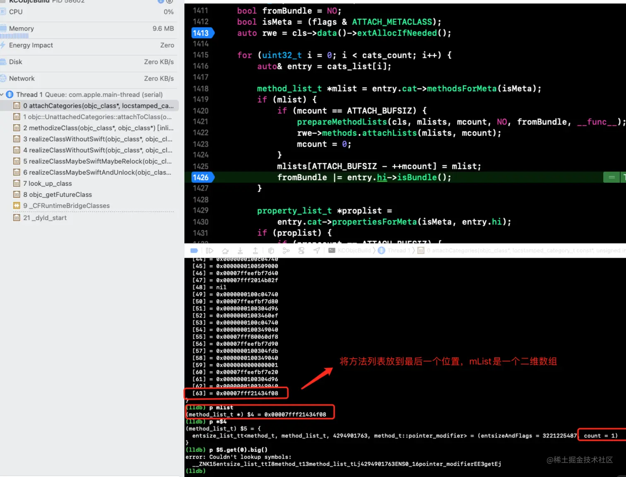Click console entry [48] = nil
Screen dimensions: 626x477
[x=209, y=287]
